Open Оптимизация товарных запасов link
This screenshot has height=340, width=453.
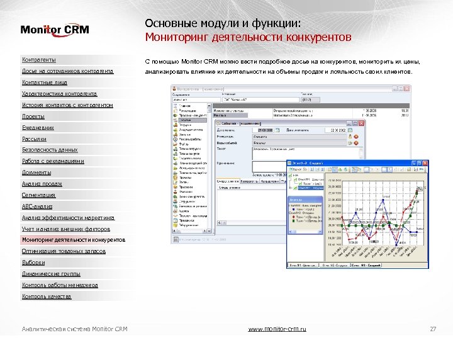(64, 251)
